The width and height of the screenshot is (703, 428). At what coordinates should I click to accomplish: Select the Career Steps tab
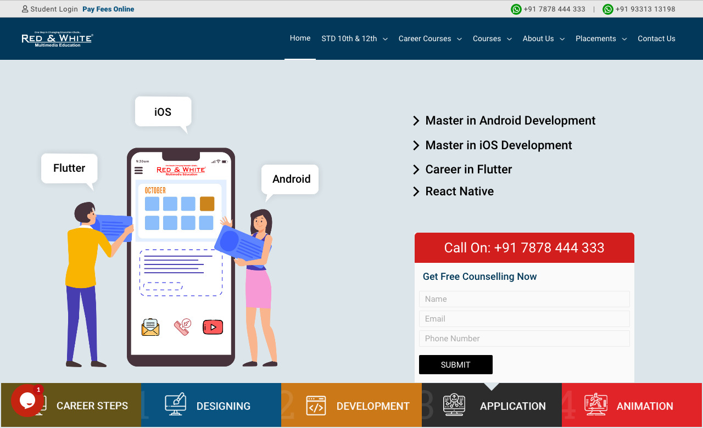tap(71, 406)
